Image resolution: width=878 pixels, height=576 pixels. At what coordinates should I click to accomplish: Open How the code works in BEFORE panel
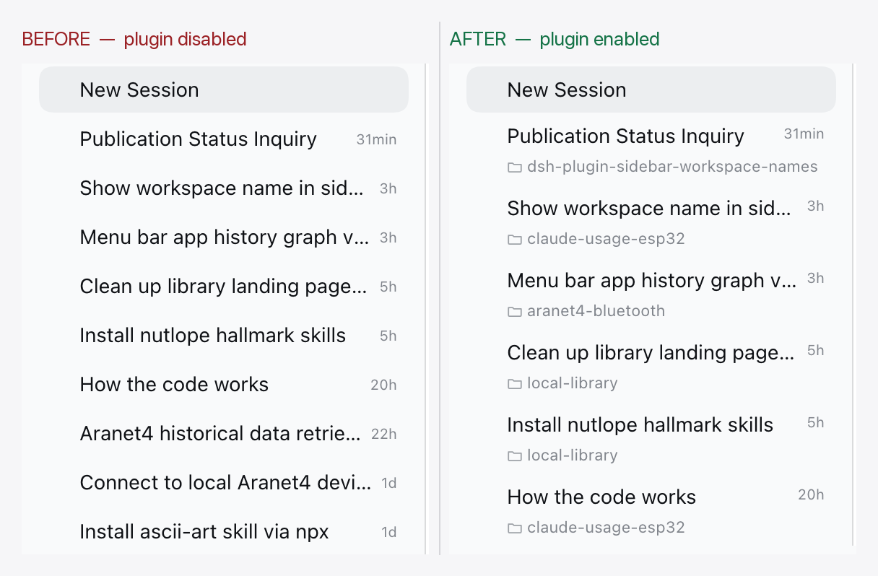[x=224, y=384]
